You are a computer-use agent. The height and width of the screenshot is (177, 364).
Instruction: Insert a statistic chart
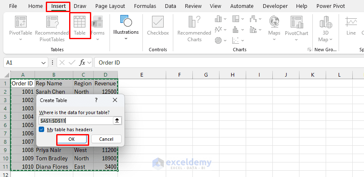point(236,30)
